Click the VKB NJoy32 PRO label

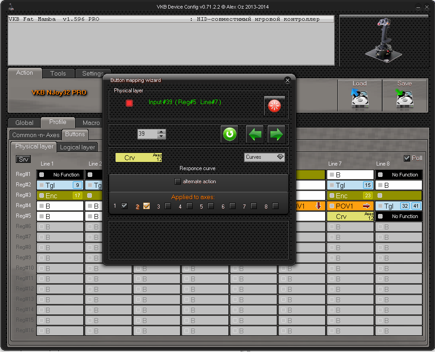[x=59, y=92]
